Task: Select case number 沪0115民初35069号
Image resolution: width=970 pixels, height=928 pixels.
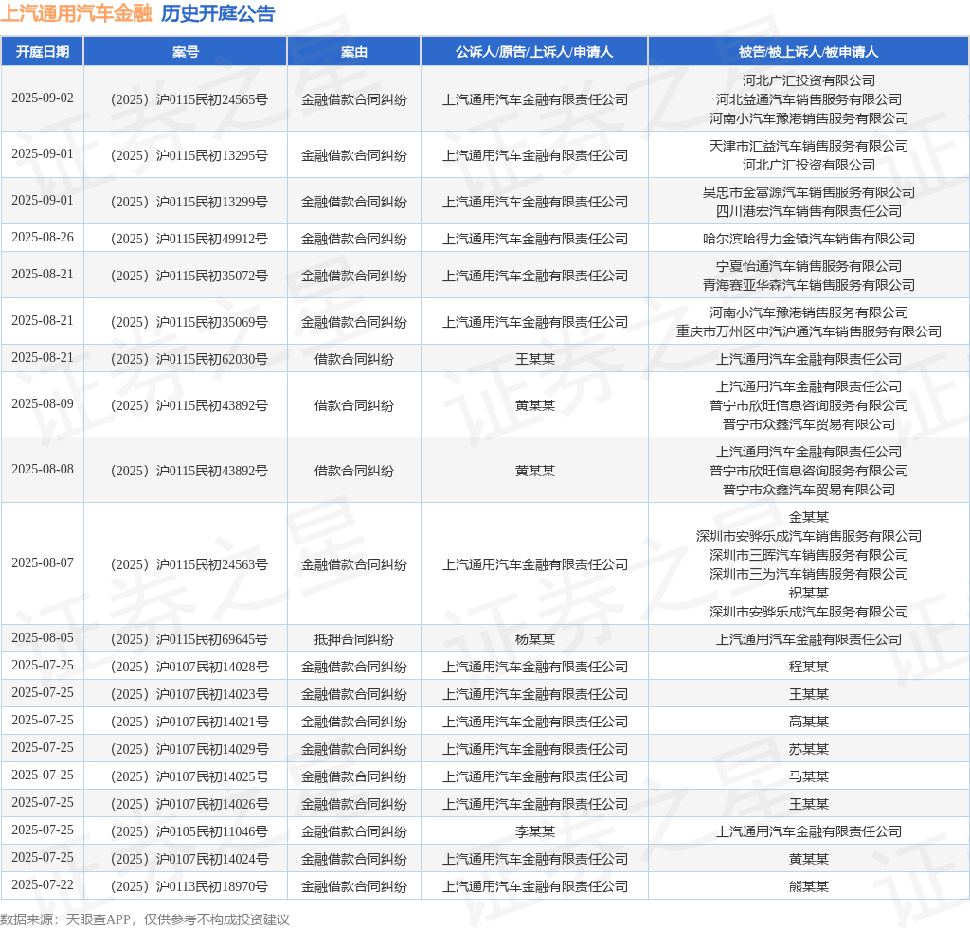Action: (189, 322)
